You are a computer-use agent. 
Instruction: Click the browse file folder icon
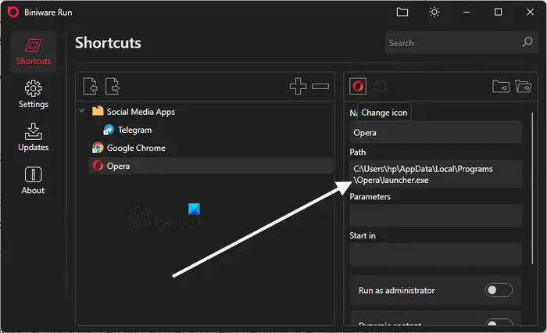coord(501,86)
